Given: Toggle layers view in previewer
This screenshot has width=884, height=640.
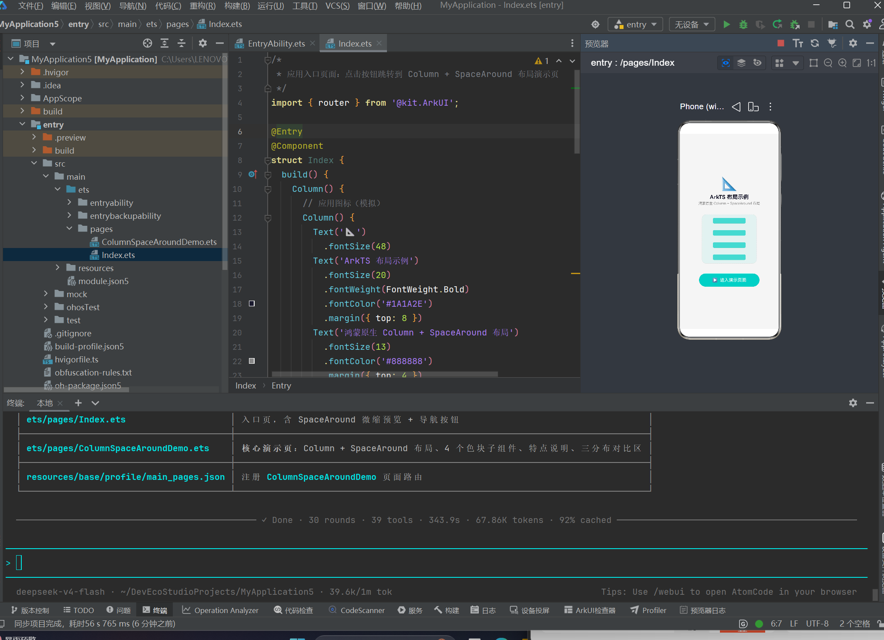Looking at the screenshot, I should click(741, 63).
